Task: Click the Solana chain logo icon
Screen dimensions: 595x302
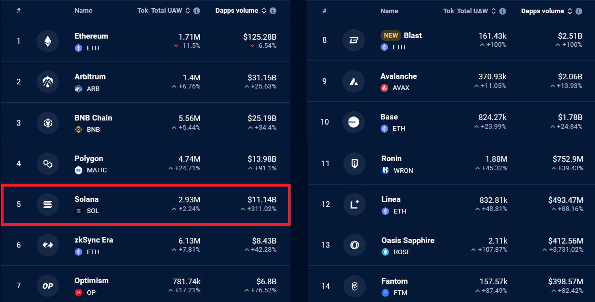Action: click(48, 204)
